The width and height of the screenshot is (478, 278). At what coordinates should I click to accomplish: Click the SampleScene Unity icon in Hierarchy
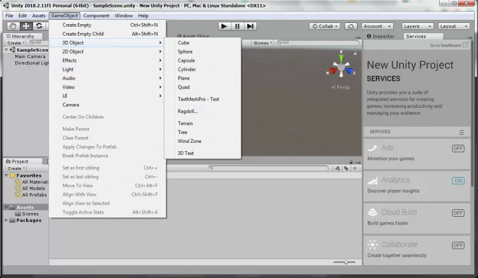[13, 50]
